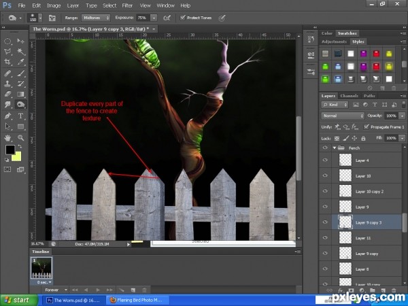Delete layer using trash icon
Screen dimensions: 408x306
coord(394,290)
